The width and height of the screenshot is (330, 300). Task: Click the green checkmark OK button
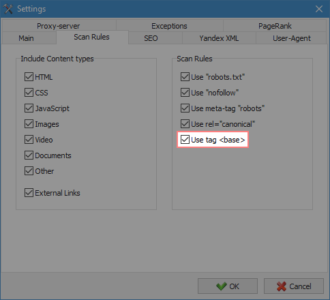[228, 286]
